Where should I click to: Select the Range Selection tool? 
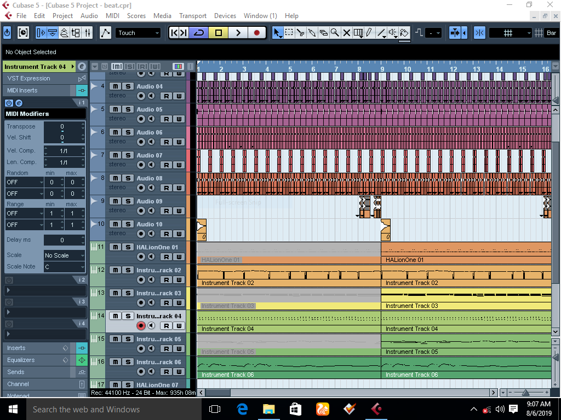(289, 33)
